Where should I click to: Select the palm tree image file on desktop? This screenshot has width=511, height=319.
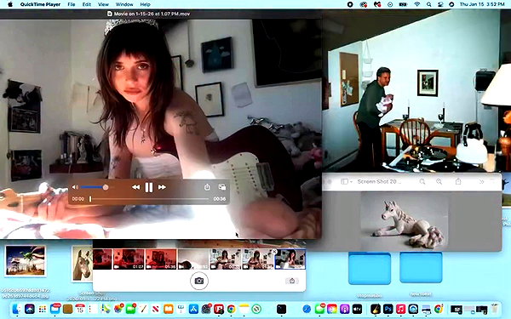tap(26, 260)
